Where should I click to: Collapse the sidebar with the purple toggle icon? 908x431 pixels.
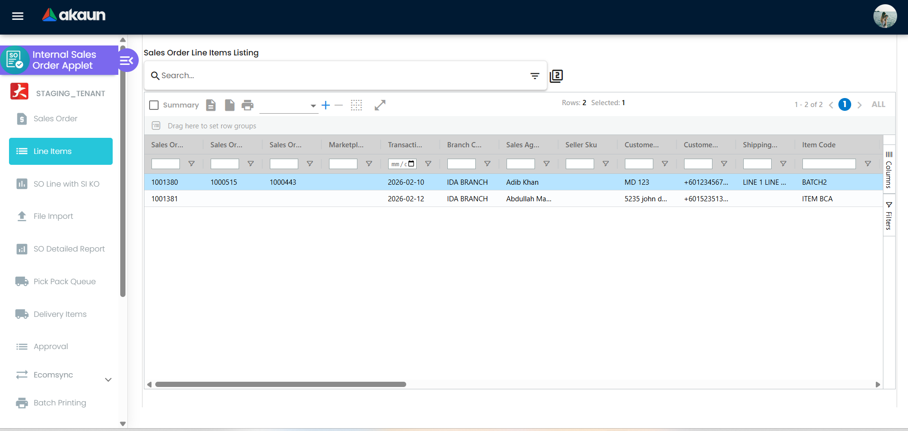[x=127, y=61]
